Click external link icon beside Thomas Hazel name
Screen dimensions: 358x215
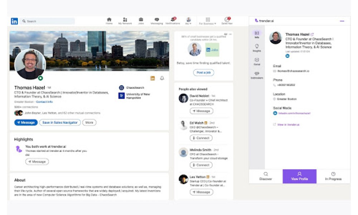pyautogui.click(x=312, y=34)
